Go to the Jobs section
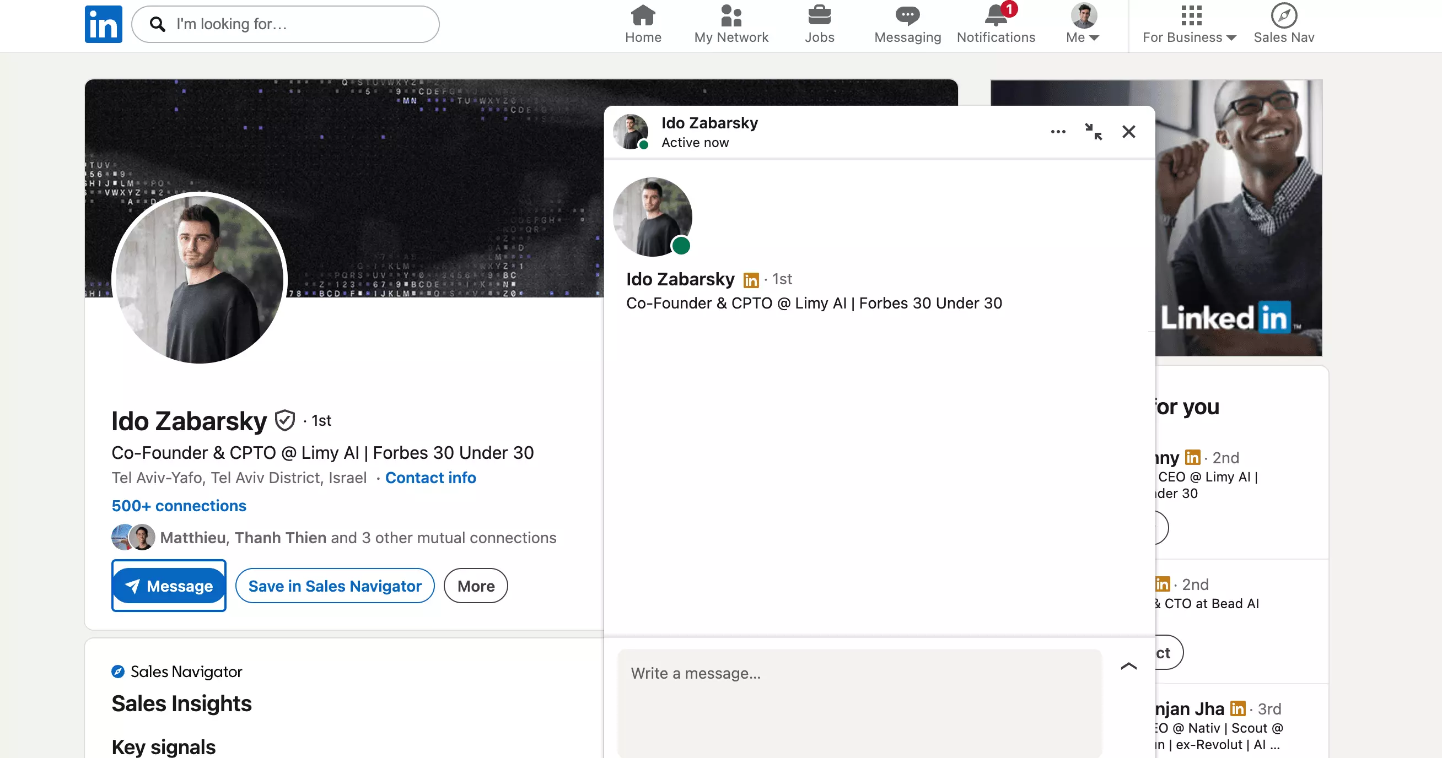 pyautogui.click(x=819, y=24)
